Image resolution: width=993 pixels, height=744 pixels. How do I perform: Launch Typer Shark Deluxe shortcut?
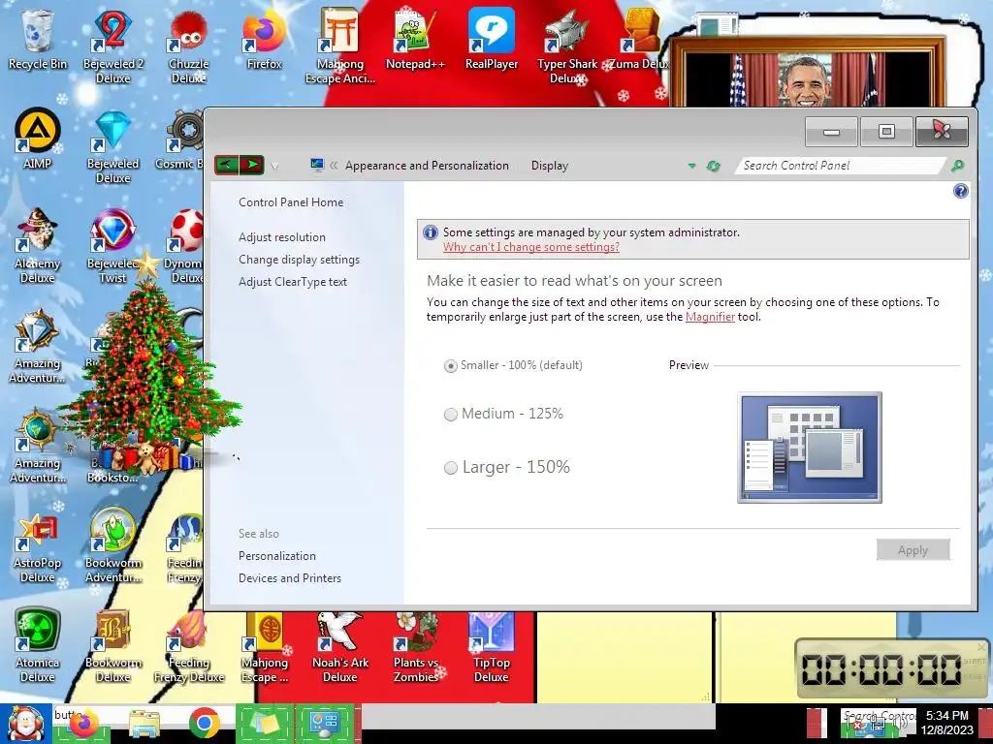tap(566, 47)
